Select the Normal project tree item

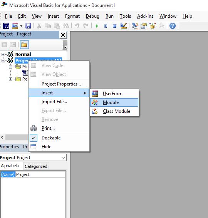tap(23, 54)
